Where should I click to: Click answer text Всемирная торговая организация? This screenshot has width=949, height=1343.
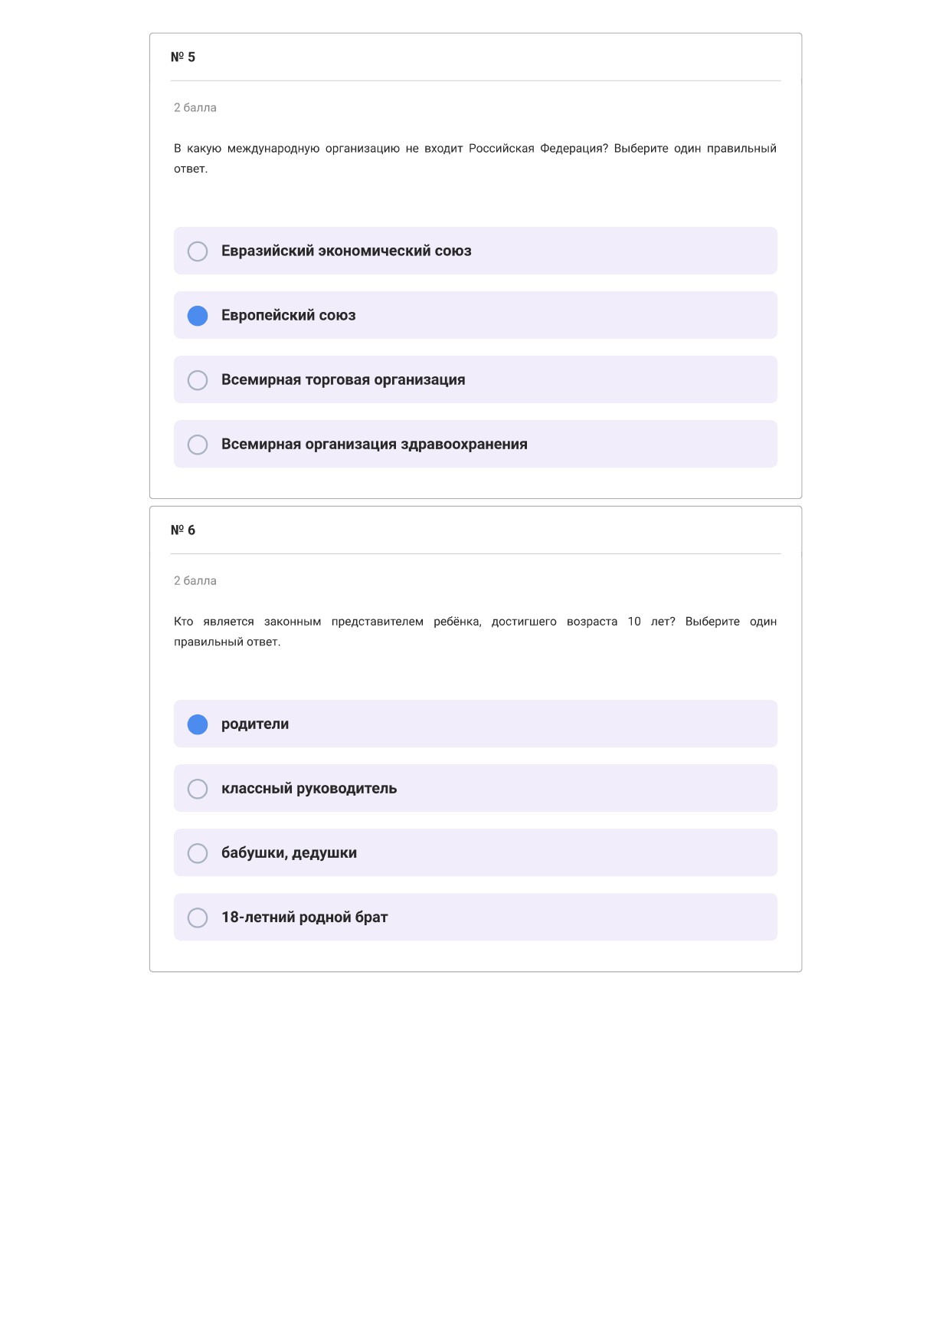343,379
